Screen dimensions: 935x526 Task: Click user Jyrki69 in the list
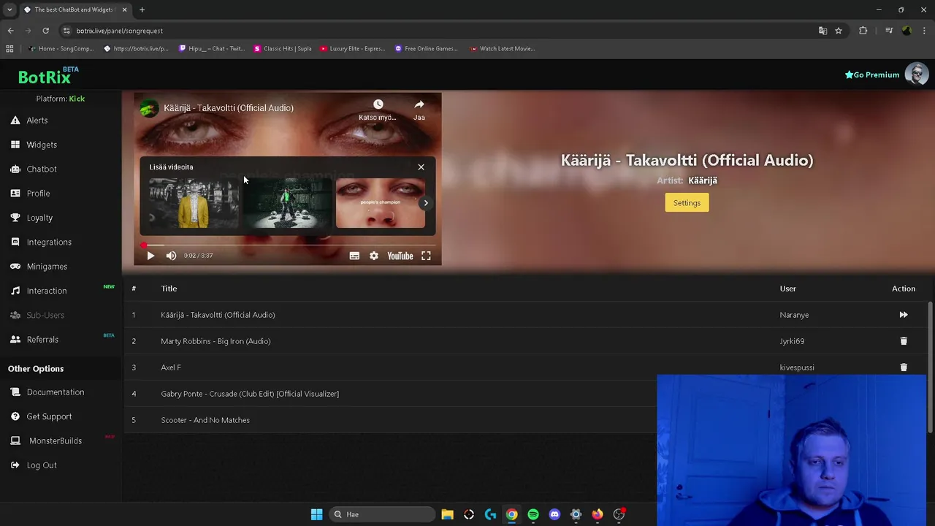click(792, 341)
